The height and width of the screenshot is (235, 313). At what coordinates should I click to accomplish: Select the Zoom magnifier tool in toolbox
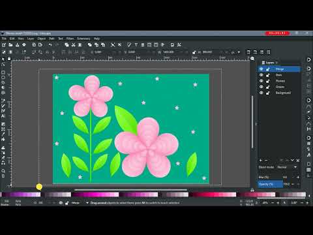coord(3,171)
